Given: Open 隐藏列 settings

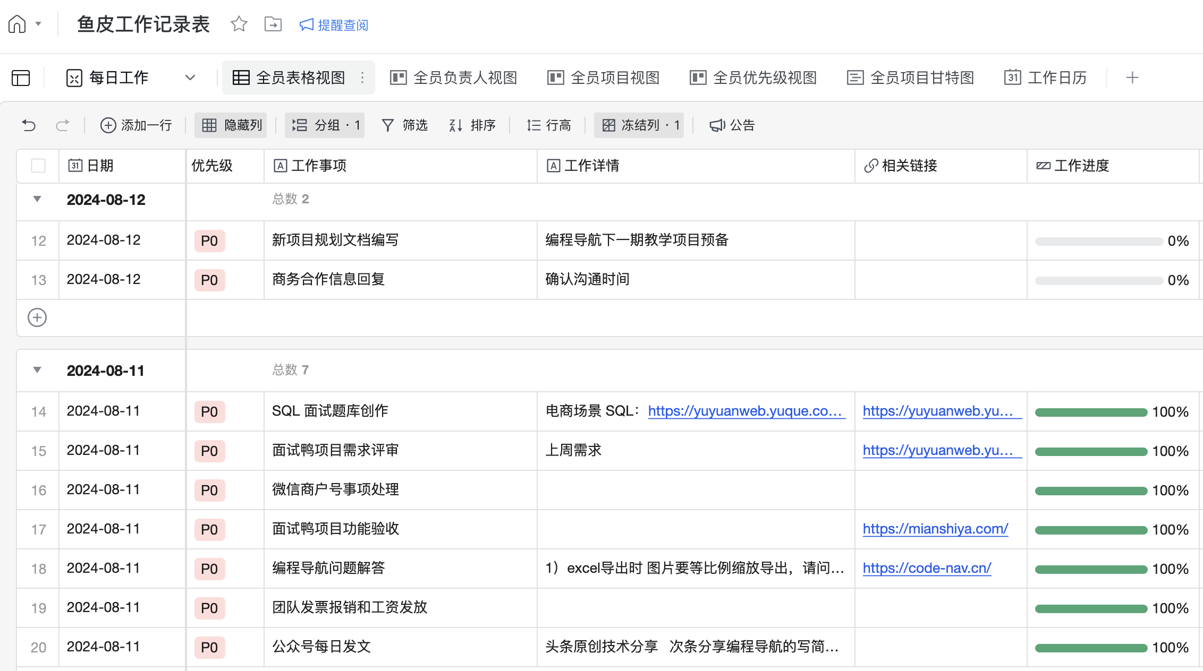Looking at the screenshot, I should (231, 125).
